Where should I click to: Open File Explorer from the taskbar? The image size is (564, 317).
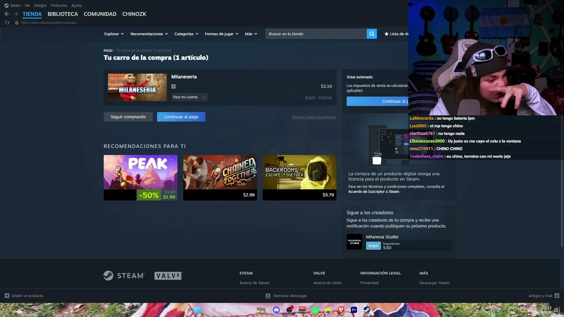click(x=328, y=310)
